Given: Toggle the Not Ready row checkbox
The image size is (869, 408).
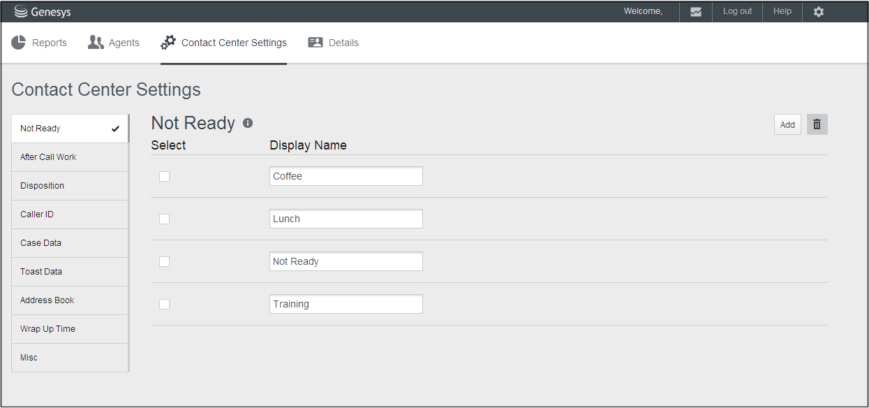Looking at the screenshot, I should click(165, 262).
